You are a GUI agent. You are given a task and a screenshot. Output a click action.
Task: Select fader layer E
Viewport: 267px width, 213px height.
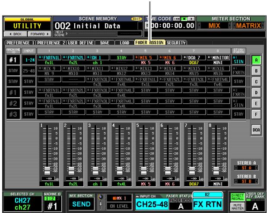(x=256, y=103)
